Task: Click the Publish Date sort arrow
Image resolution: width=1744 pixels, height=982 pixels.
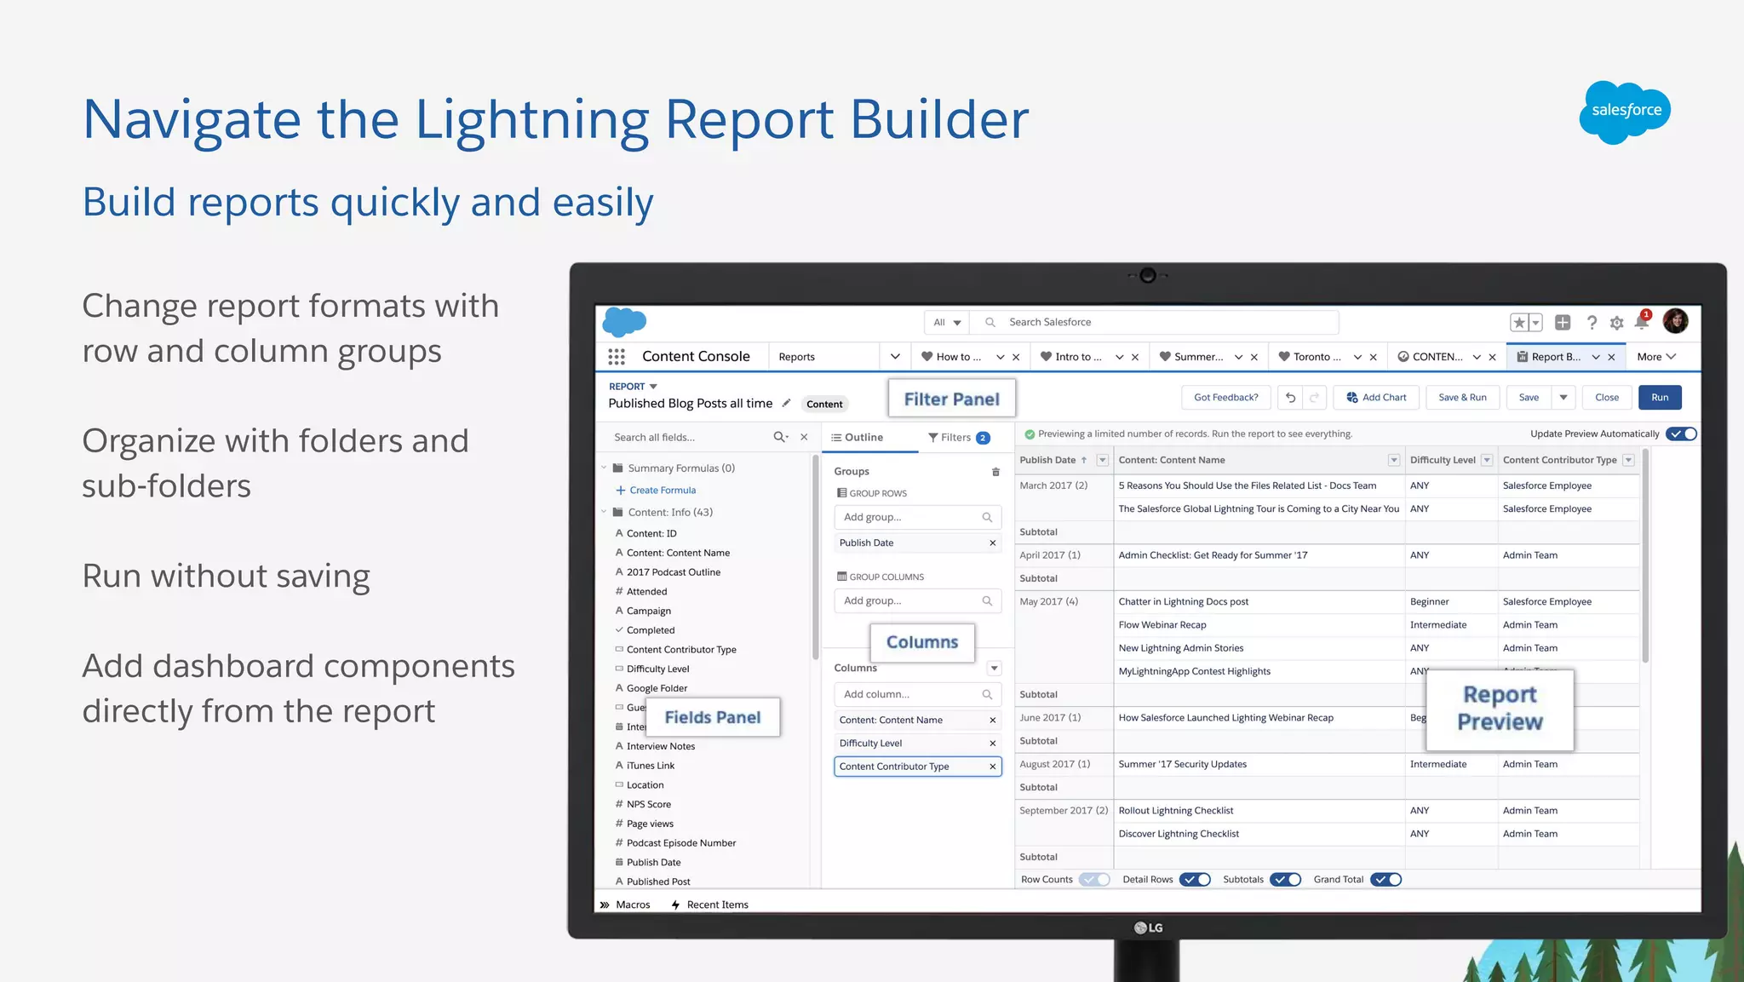Action: [1084, 460]
